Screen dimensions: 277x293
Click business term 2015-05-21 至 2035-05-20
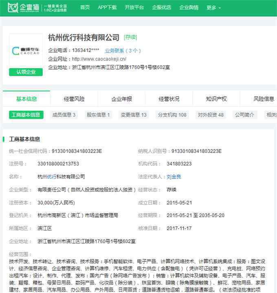(196, 215)
